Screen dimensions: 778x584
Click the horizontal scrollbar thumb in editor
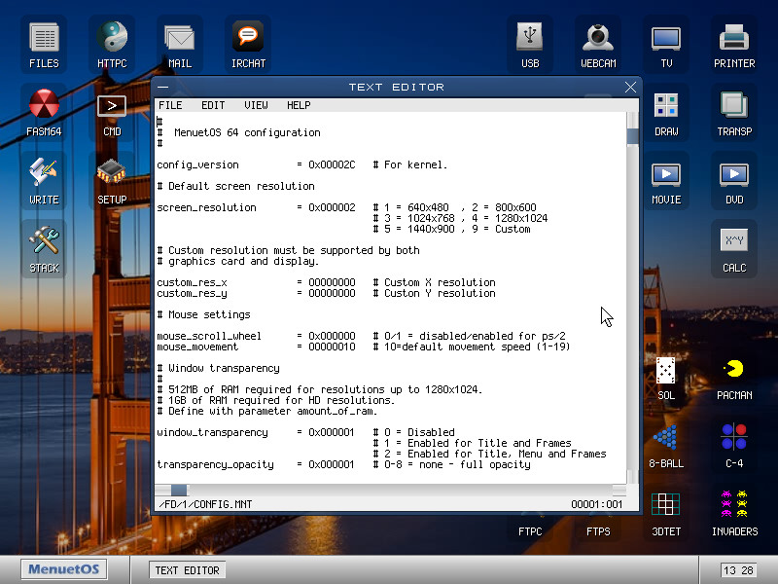point(179,491)
